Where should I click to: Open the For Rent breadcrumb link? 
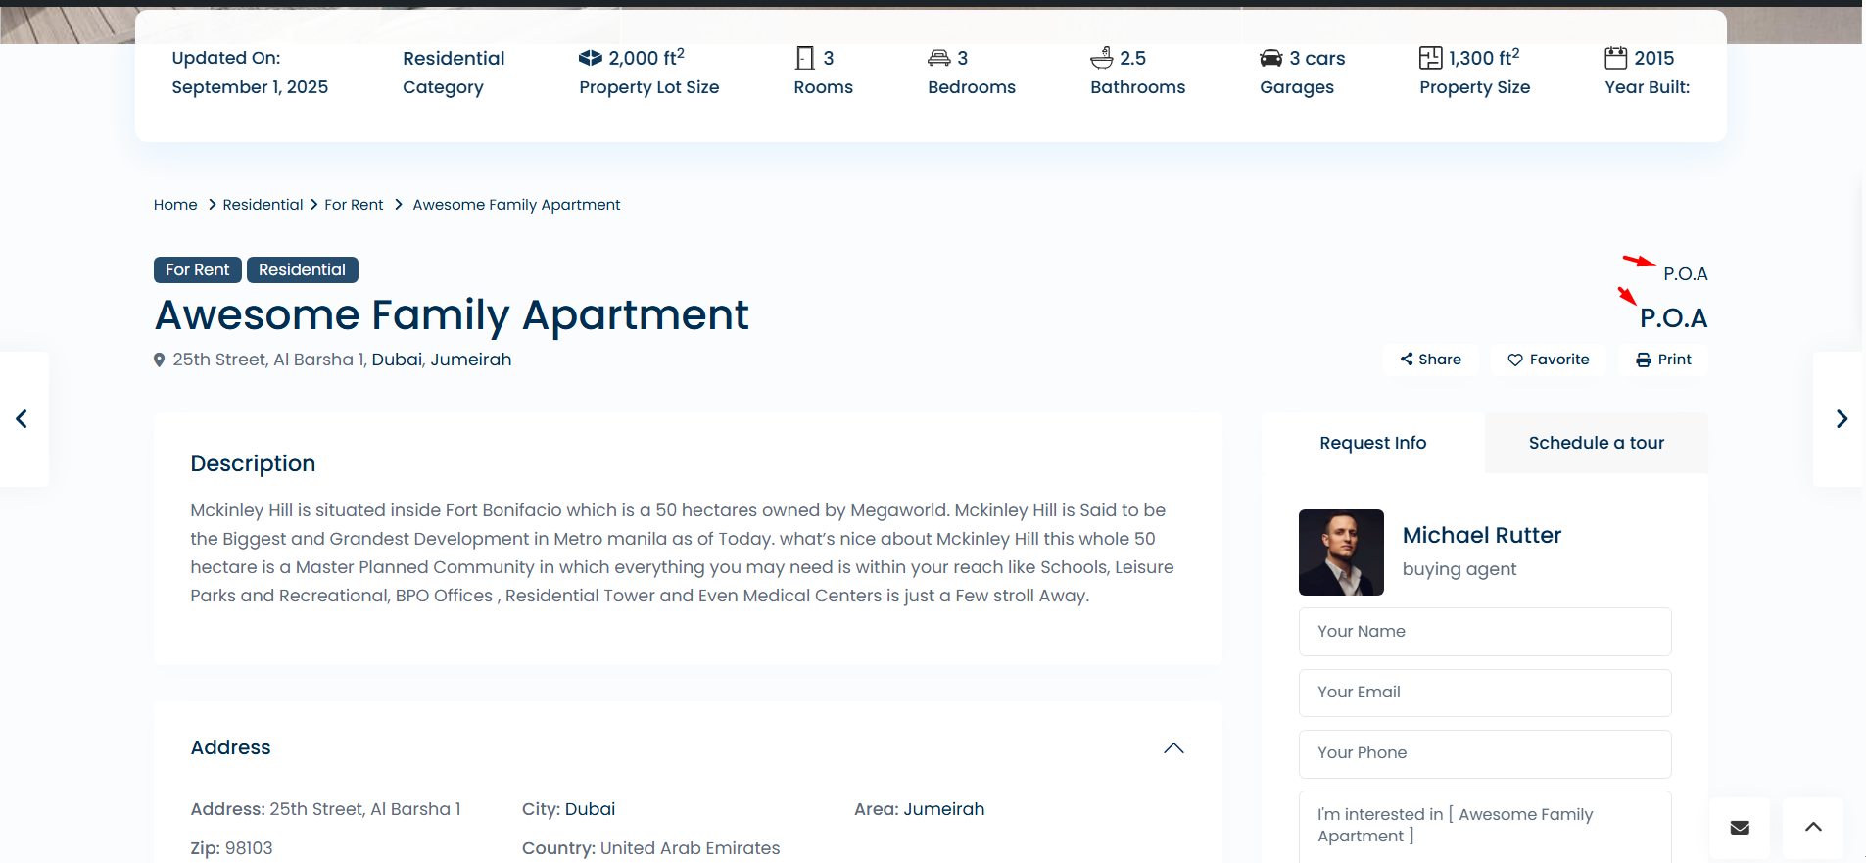(x=354, y=205)
